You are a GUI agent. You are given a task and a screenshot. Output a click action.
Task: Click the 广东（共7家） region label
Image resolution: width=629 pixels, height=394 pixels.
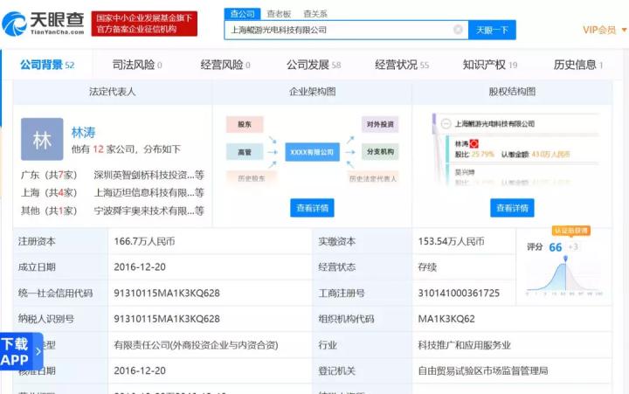[x=49, y=175]
